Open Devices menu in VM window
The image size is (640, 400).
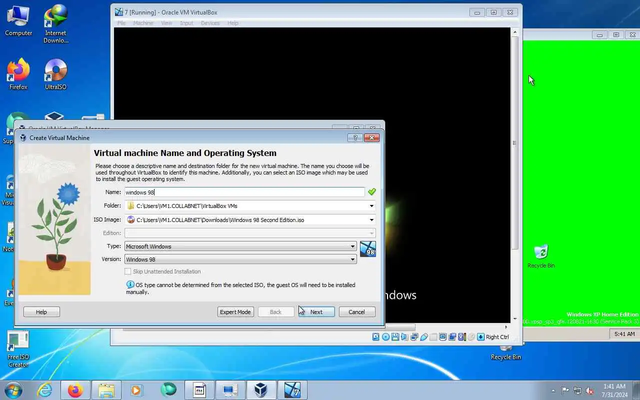click(210, 23)
